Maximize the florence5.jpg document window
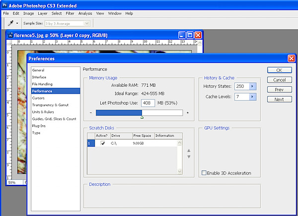This screenshot has height=216, width=298. 190,35
